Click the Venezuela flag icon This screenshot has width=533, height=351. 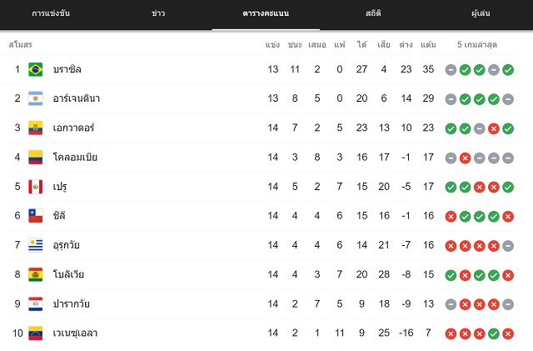tap(35, 333)
